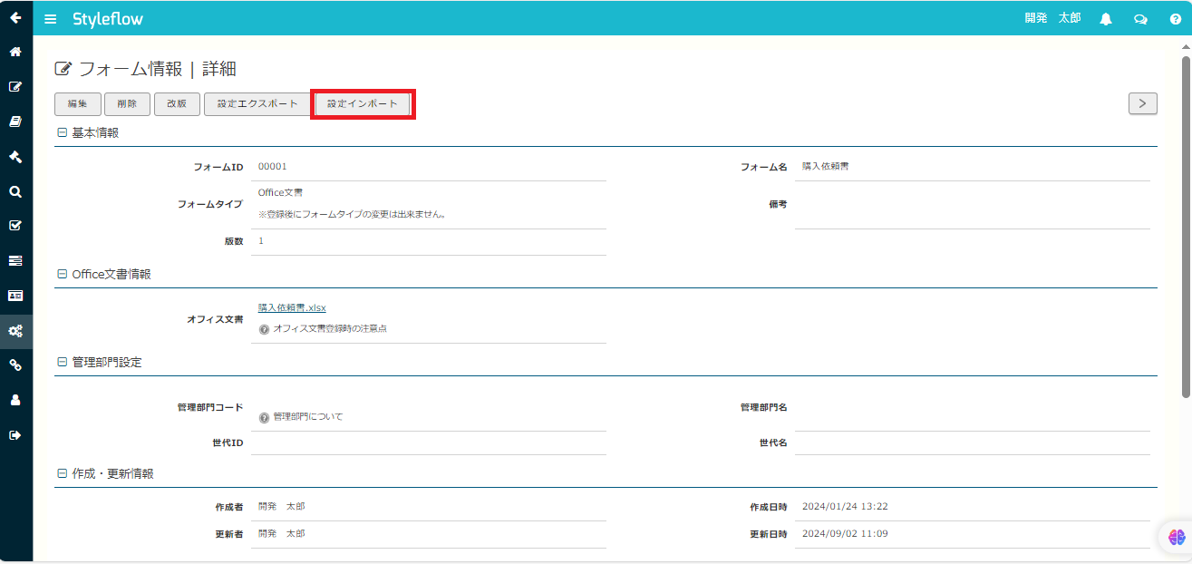
Task: Open search from sidebar magnifier icon
Action: 15,191
